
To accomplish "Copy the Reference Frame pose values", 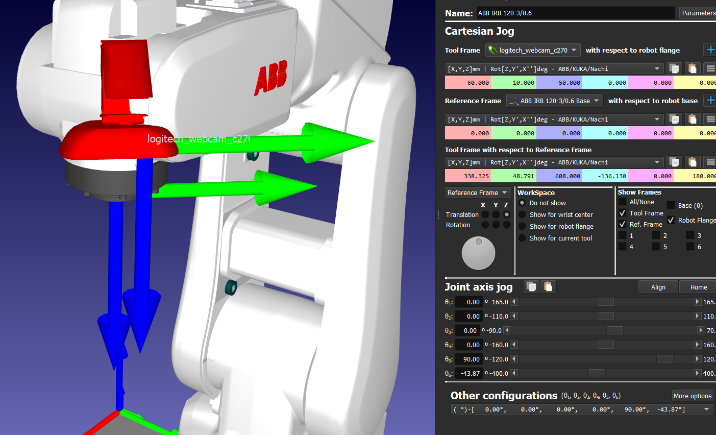I will click(x=674, y=119).
